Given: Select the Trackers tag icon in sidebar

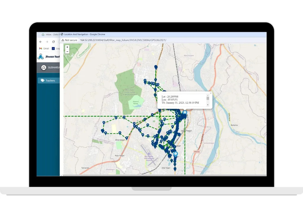Looking at the screenshot, I should pos(42,80).
